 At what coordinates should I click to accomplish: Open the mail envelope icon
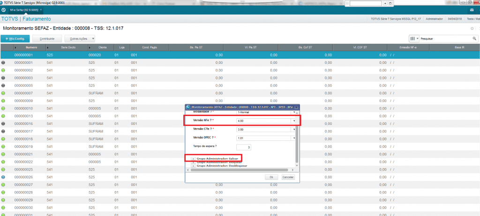click(x=471, y=9)
